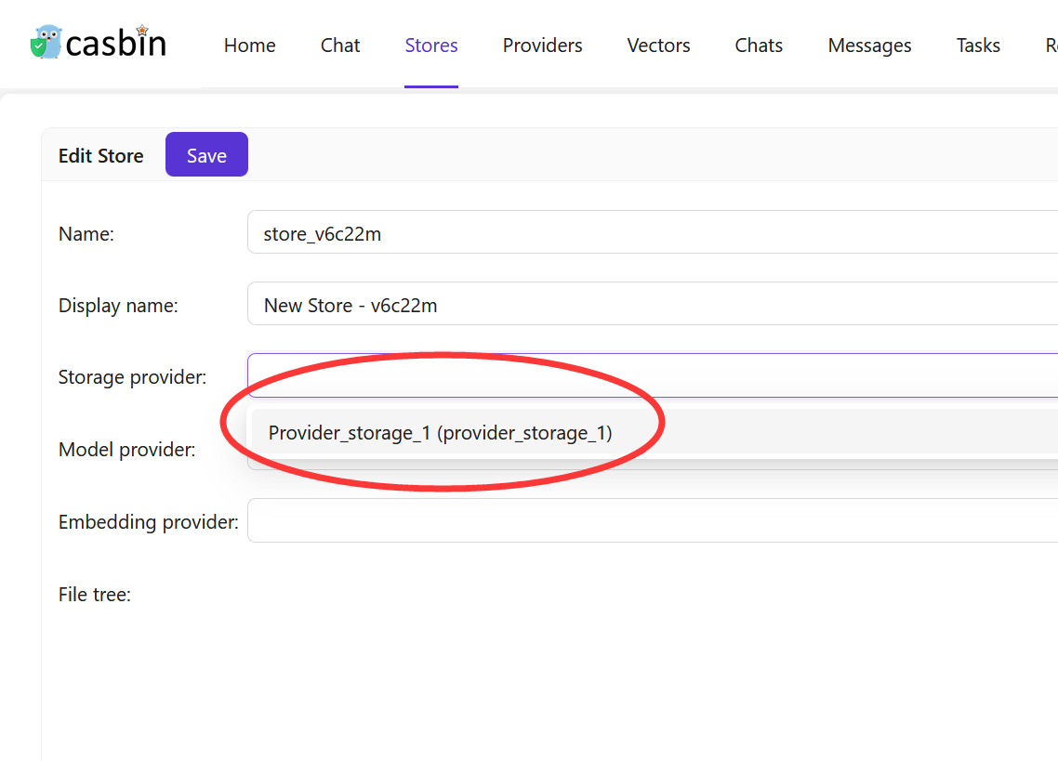This screenshot has height=761, width=1058.
Task: Open the Messages tab
Action: (x=869, y=46)
